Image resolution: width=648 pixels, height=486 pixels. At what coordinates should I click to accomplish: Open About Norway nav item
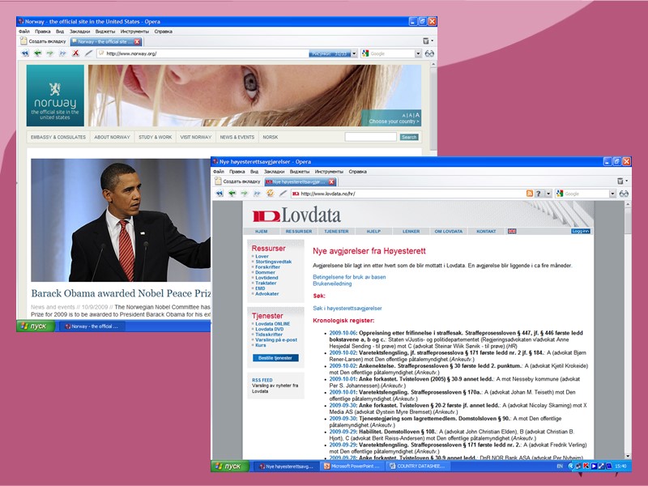(x=112, y=137)
